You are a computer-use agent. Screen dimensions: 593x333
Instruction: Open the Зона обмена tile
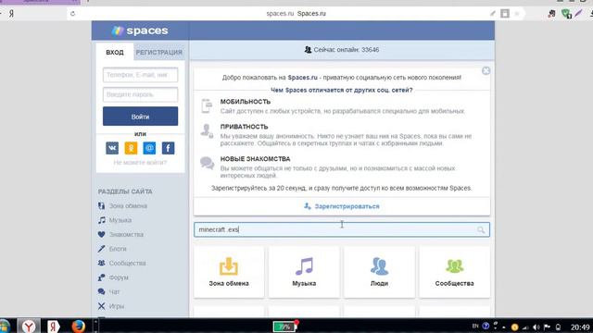(229, 272)
